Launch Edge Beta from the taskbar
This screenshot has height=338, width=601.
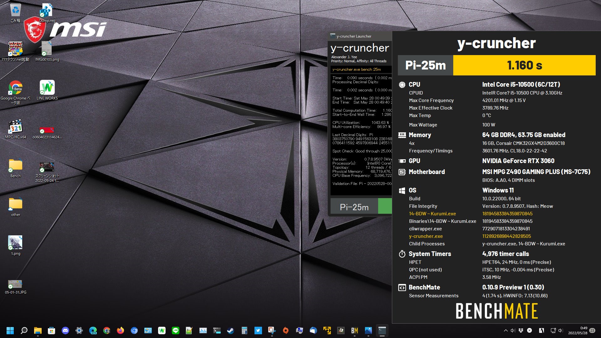click(x=93, y=330)
